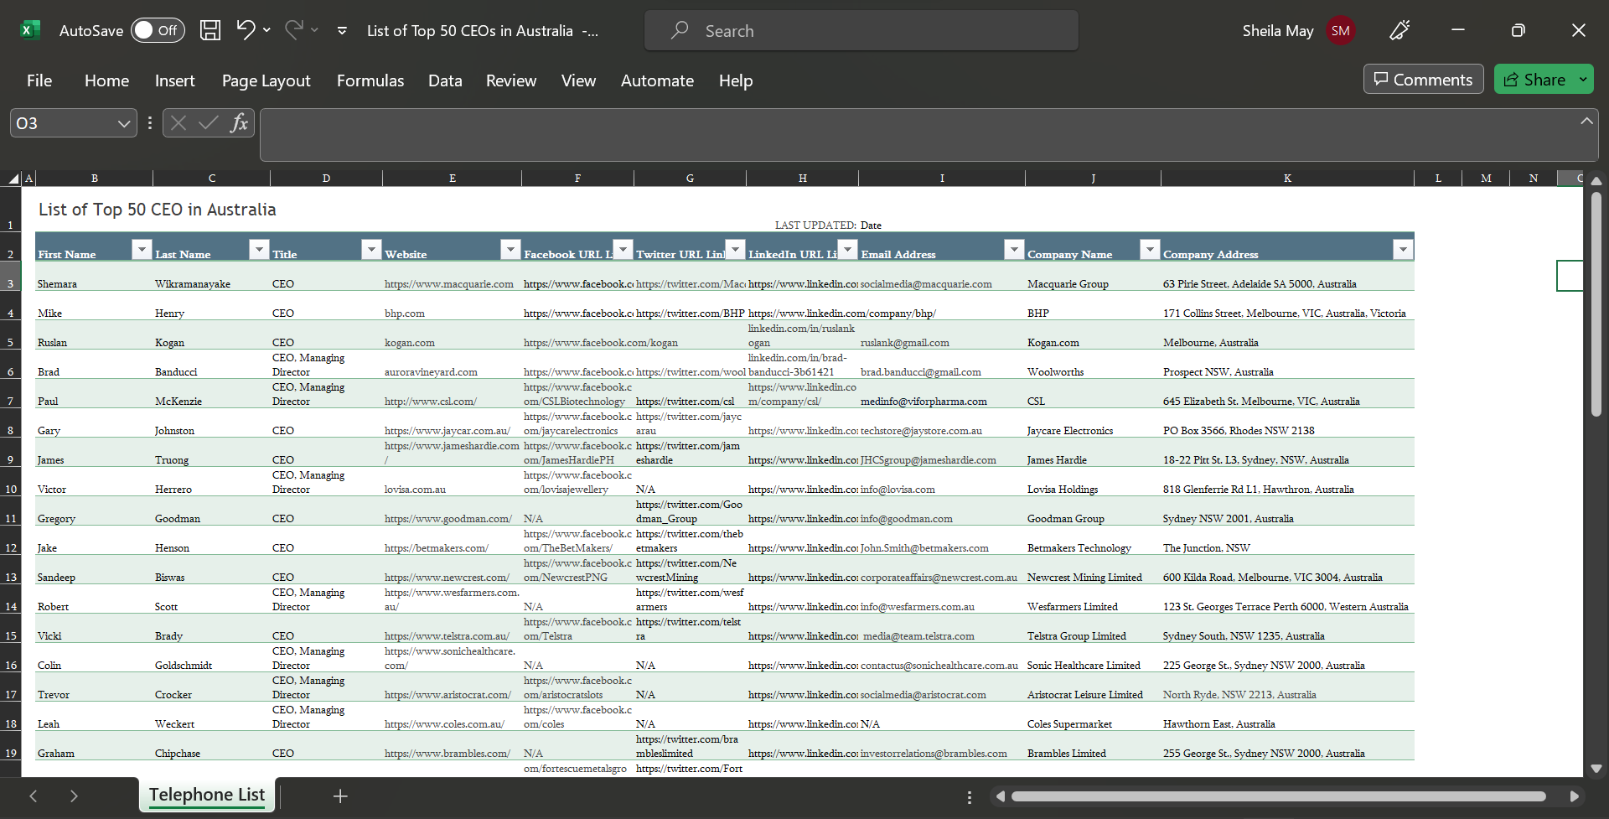Screen dimensions: 1609x819
Task: Switch to the Home tab
Action: 106,80
